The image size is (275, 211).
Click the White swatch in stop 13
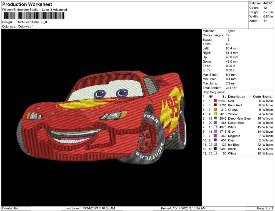pos(215,153)
